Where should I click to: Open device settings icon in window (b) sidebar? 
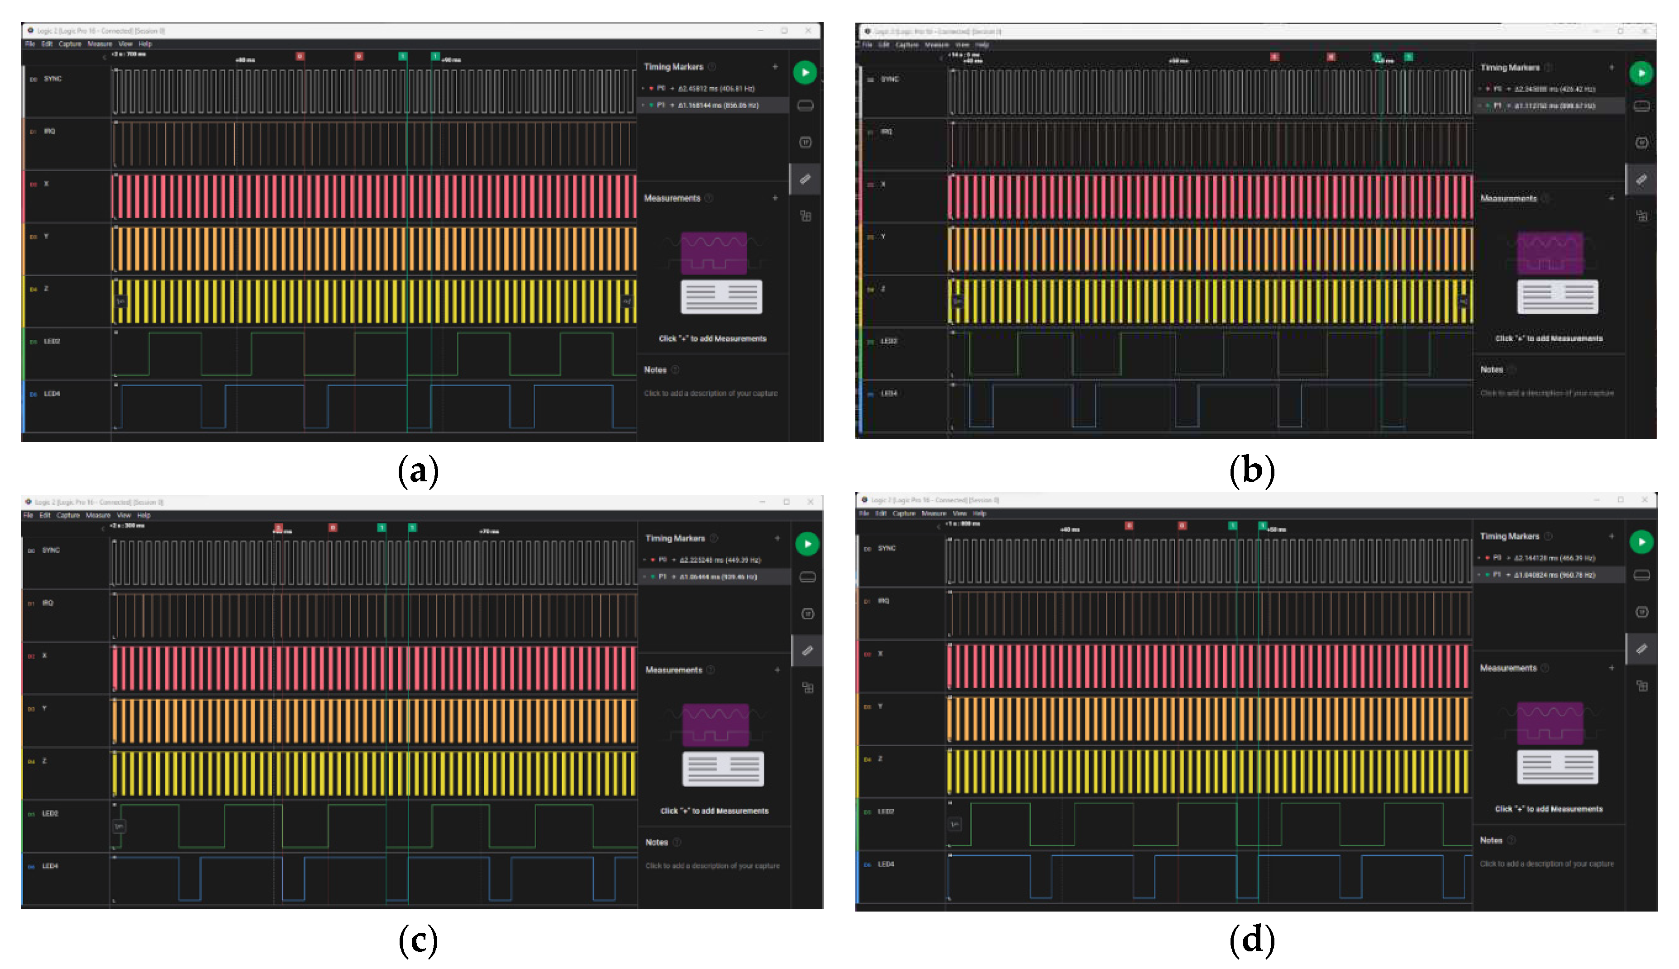point(1641,106)
